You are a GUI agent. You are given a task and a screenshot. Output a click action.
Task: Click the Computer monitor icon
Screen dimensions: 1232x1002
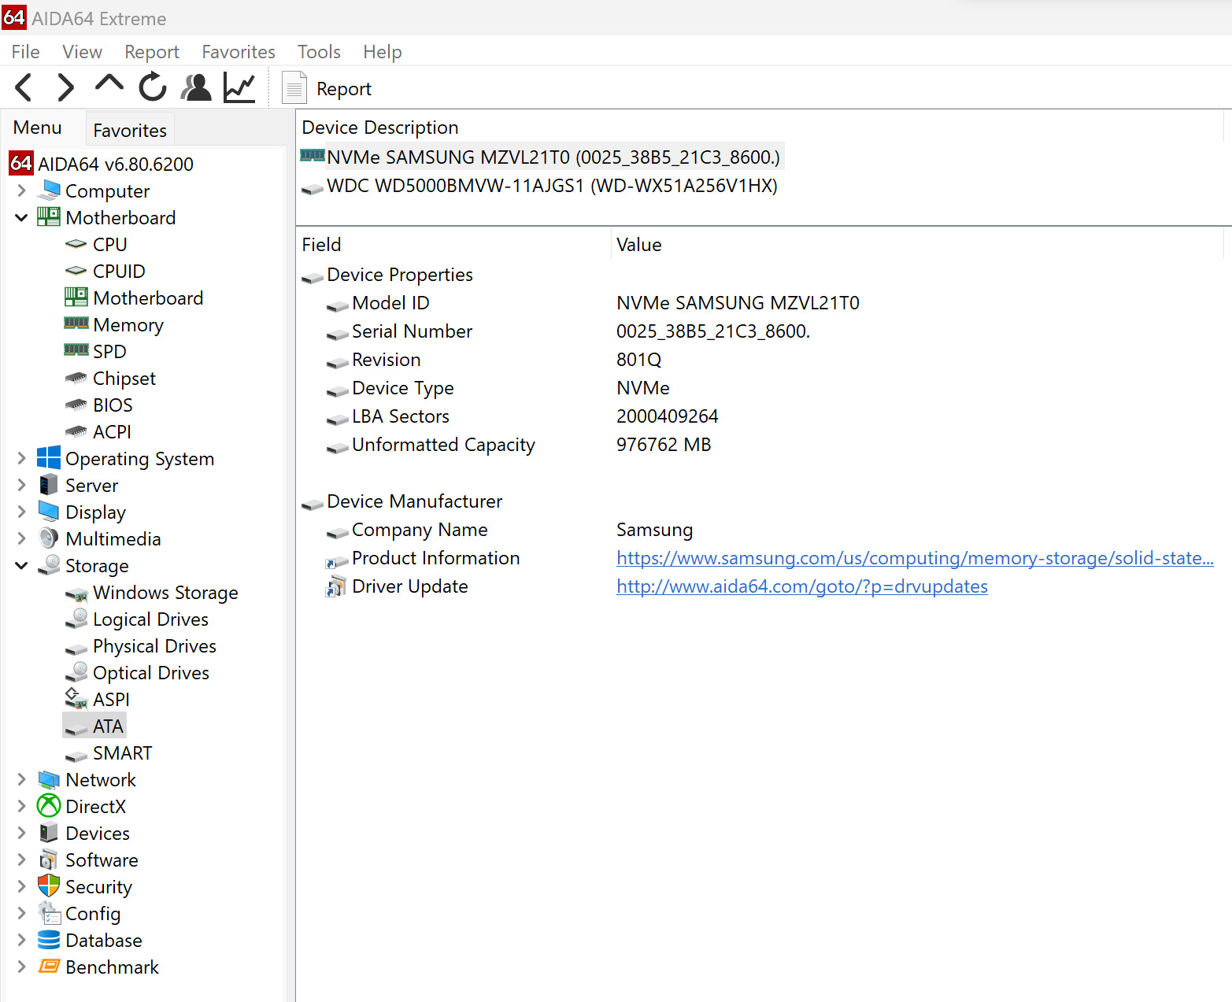click(49, 190)
